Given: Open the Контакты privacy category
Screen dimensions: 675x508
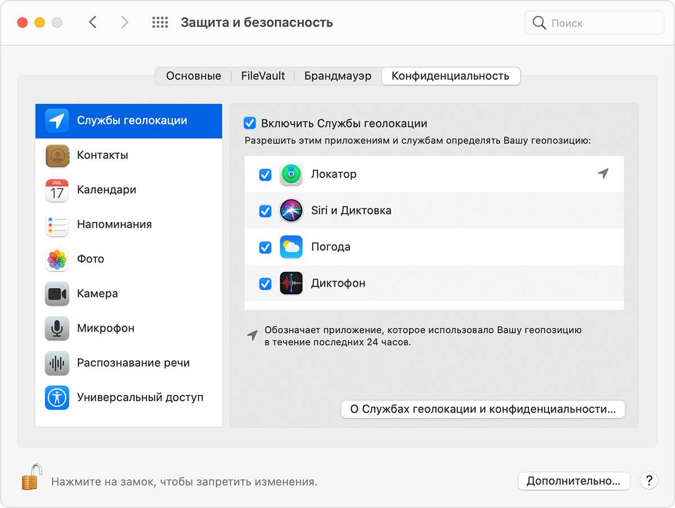Looking at the screenshot, I should (102, 155).
